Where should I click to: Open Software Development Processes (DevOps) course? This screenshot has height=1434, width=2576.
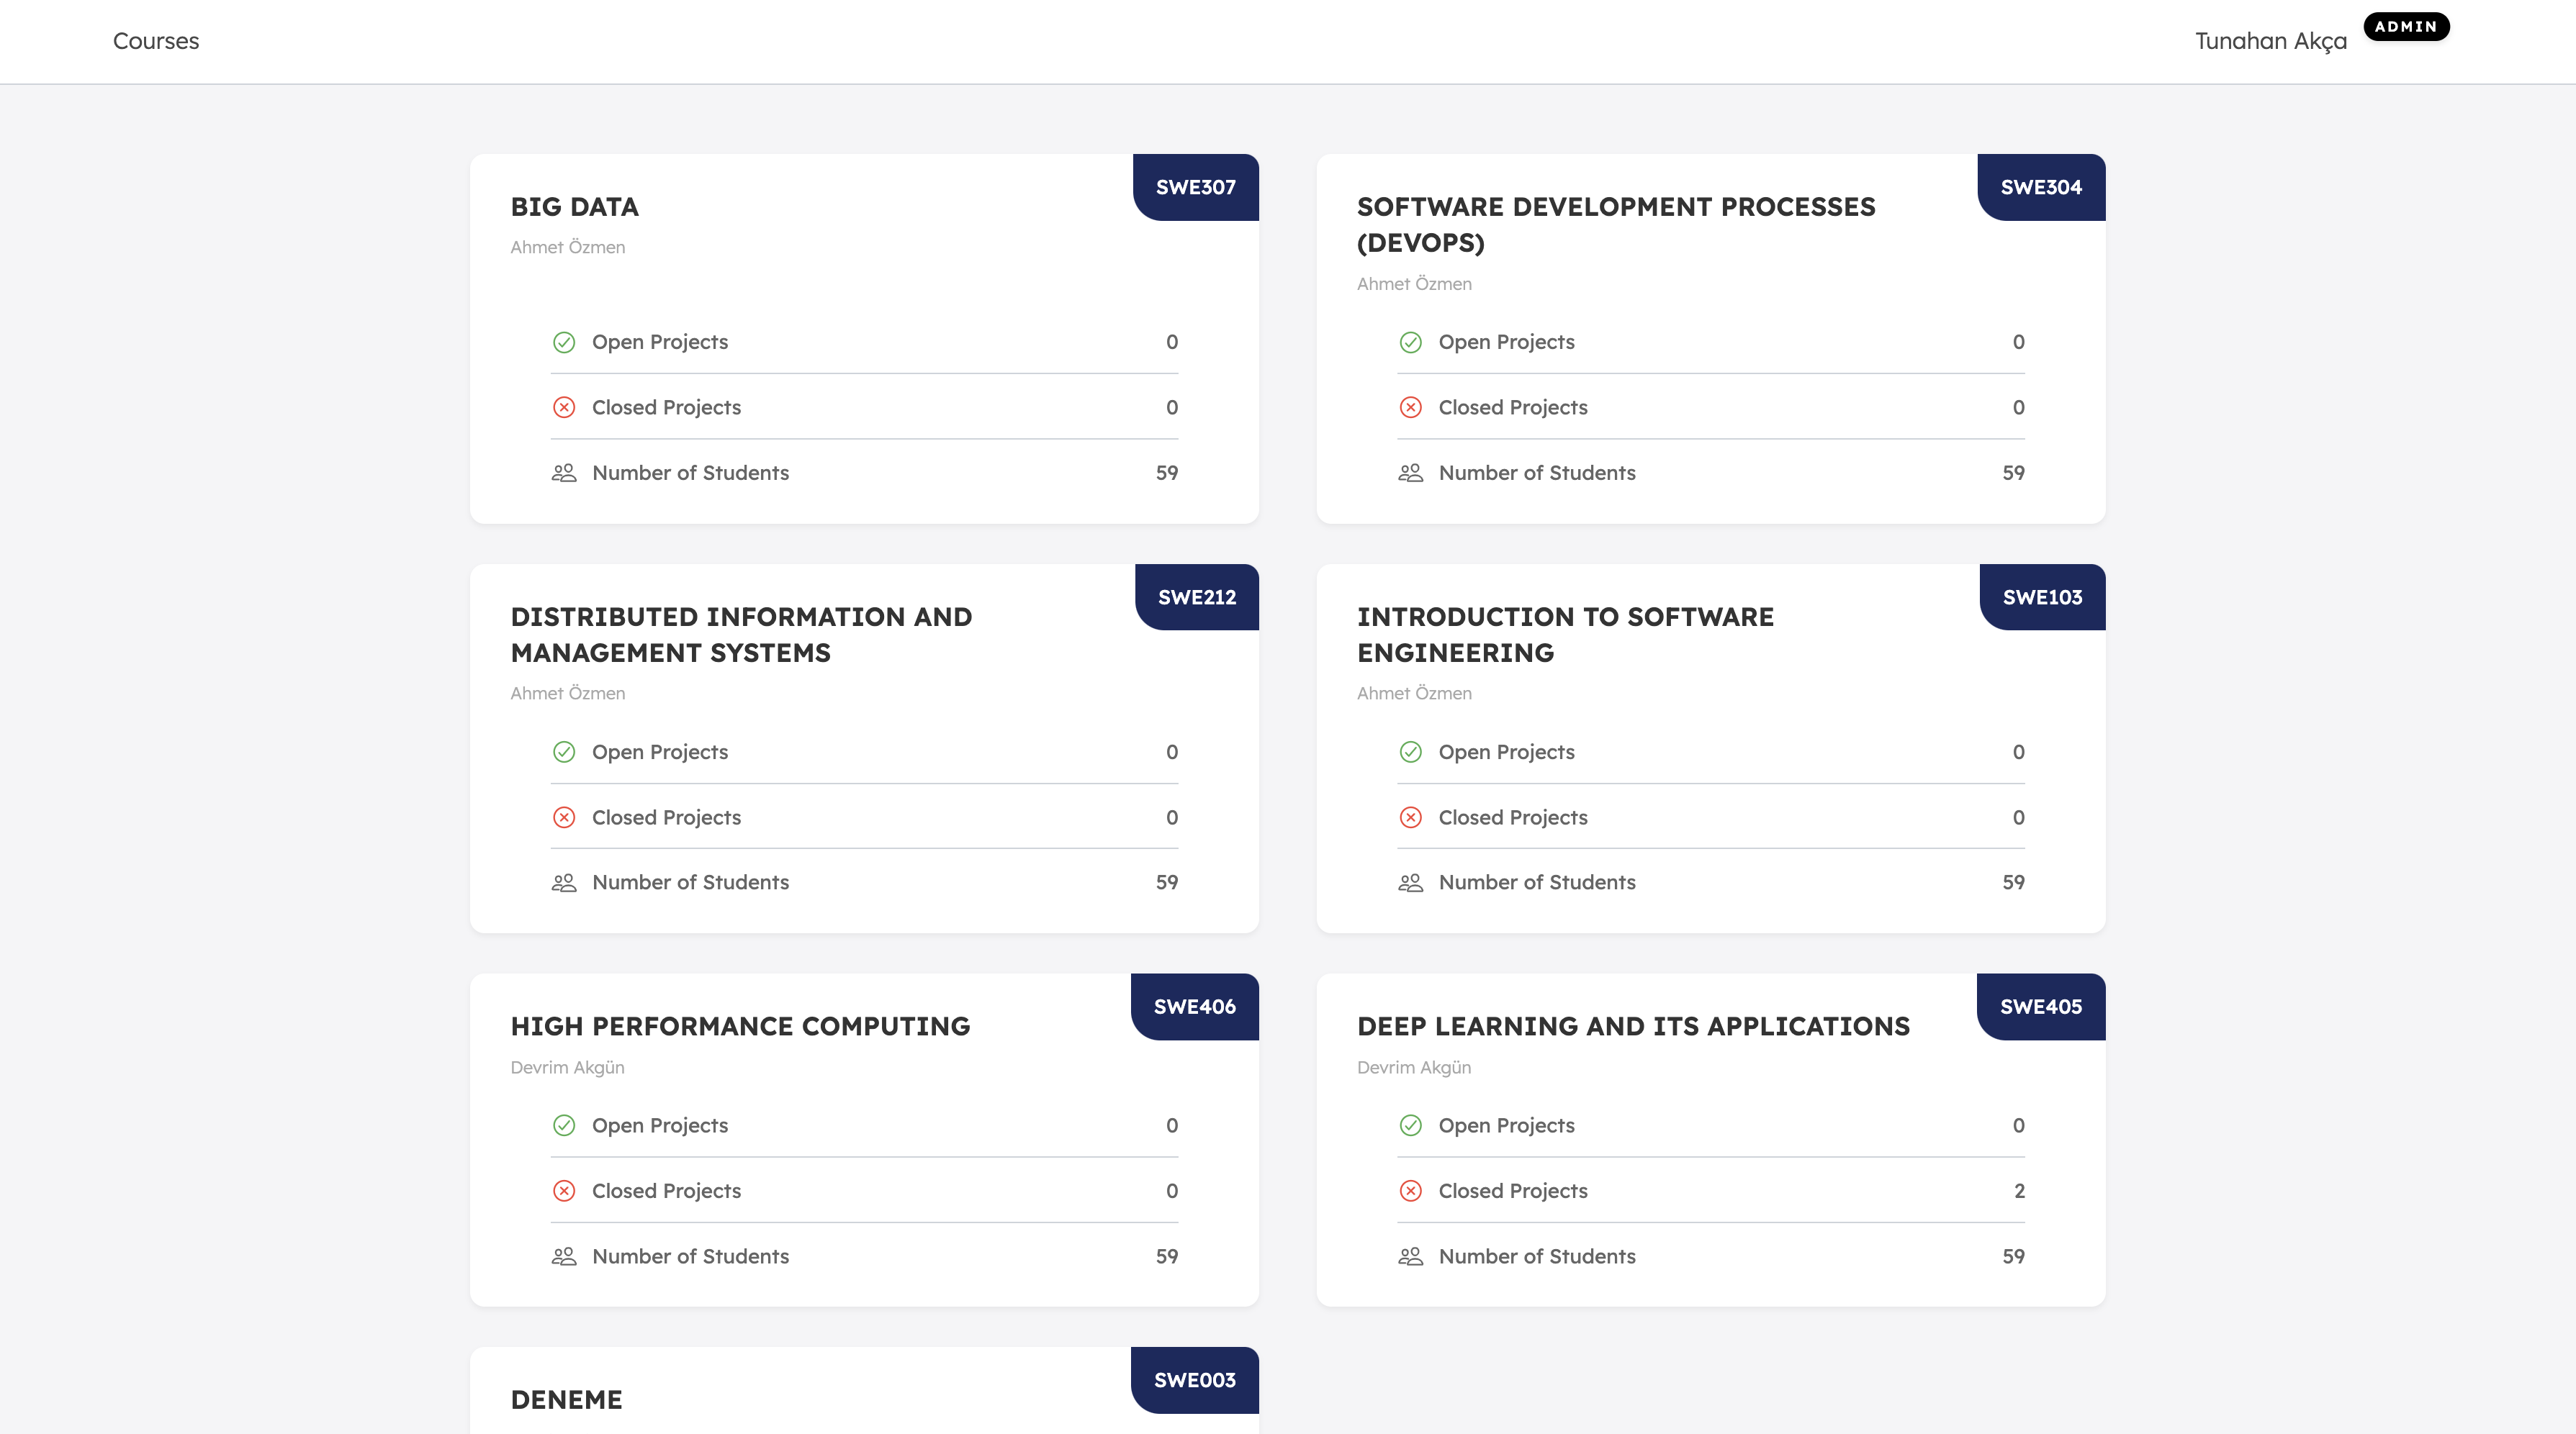tap(1616, 224)
